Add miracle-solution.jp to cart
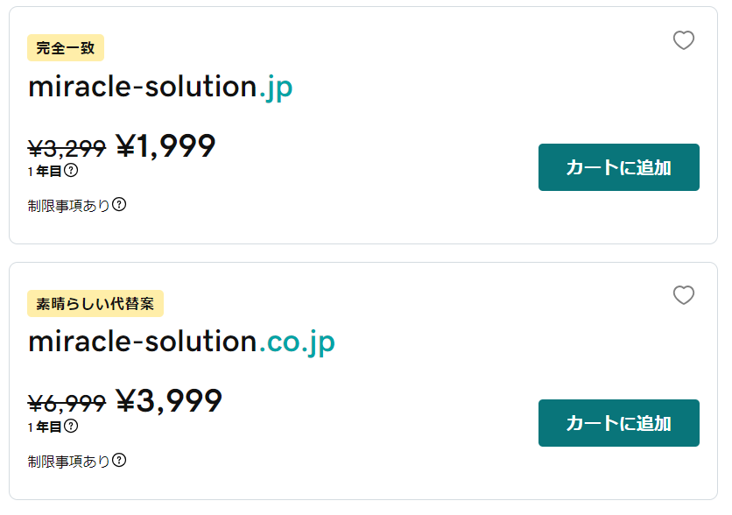The height and width of the screenshot is (515, 732). click(618, 167)
